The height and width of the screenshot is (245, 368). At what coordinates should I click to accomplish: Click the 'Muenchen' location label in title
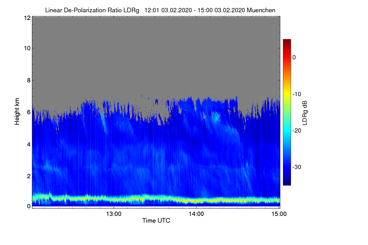click(x=261, y=10)
